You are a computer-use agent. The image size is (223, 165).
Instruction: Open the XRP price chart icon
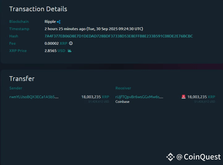click(69, 51)
